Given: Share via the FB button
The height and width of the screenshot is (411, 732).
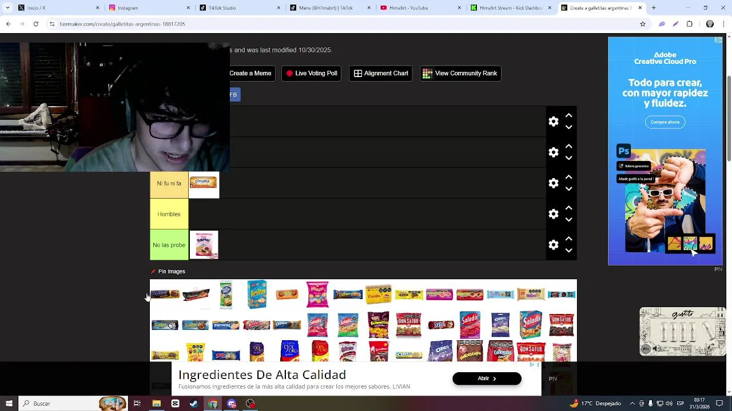Looking at the screenshot, I should tap(234, 95).
